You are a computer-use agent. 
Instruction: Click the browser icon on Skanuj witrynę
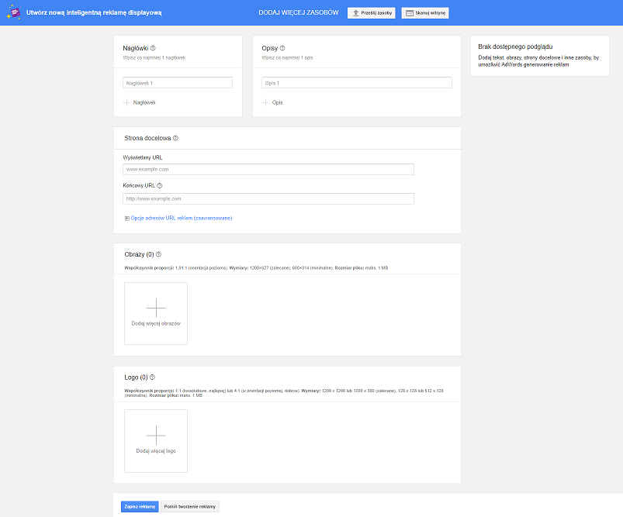point(409,12)
